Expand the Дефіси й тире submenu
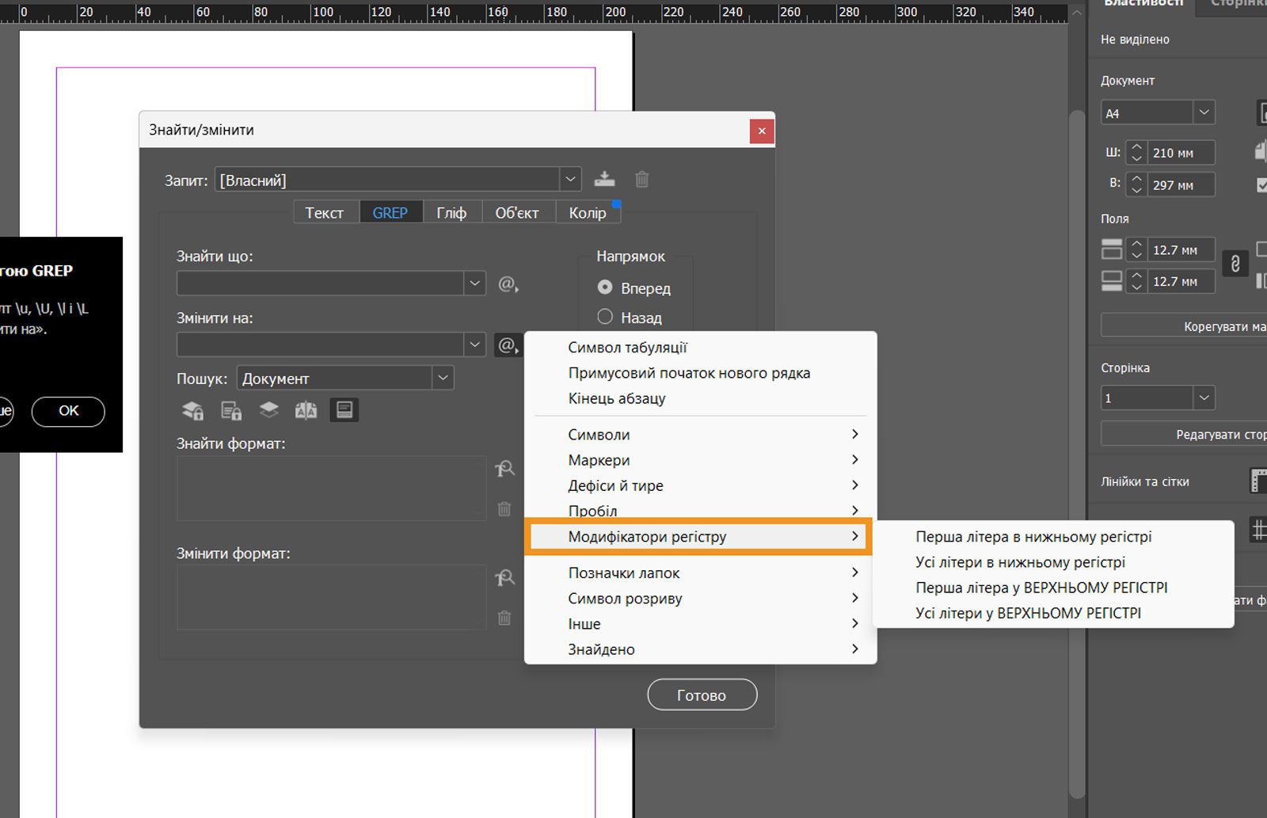Viewport: 1267px width, 818px height. click(701, 485)
